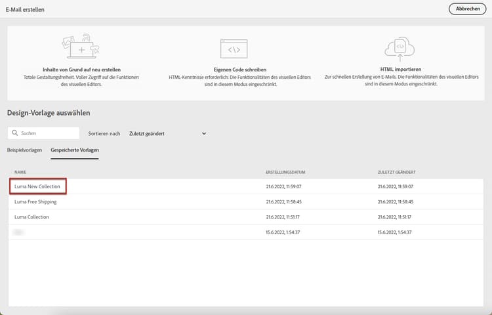
Task: Select the design-from-scratch illustration icon
Action: coord(81,46)
